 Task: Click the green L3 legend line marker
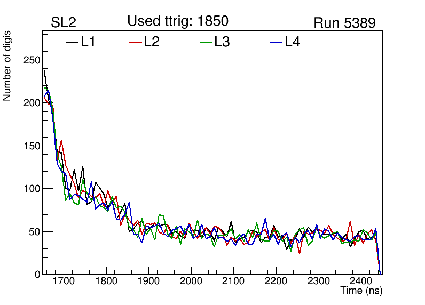[x=206, y=43]
